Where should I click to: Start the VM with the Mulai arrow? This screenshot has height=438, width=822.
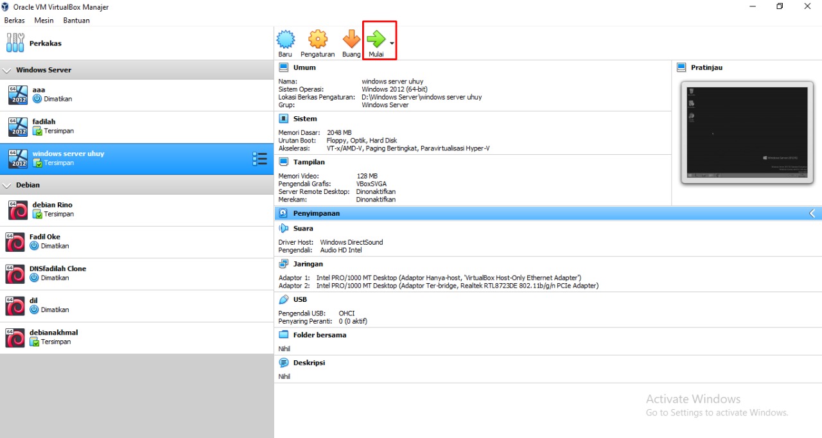[x=376, y=40]
